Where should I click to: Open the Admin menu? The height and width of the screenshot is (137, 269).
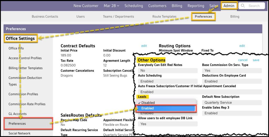coord(229,6)
